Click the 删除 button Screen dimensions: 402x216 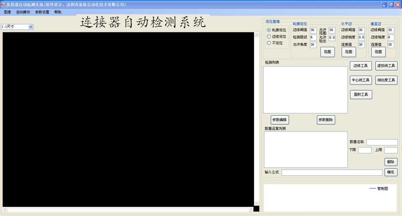391,162
